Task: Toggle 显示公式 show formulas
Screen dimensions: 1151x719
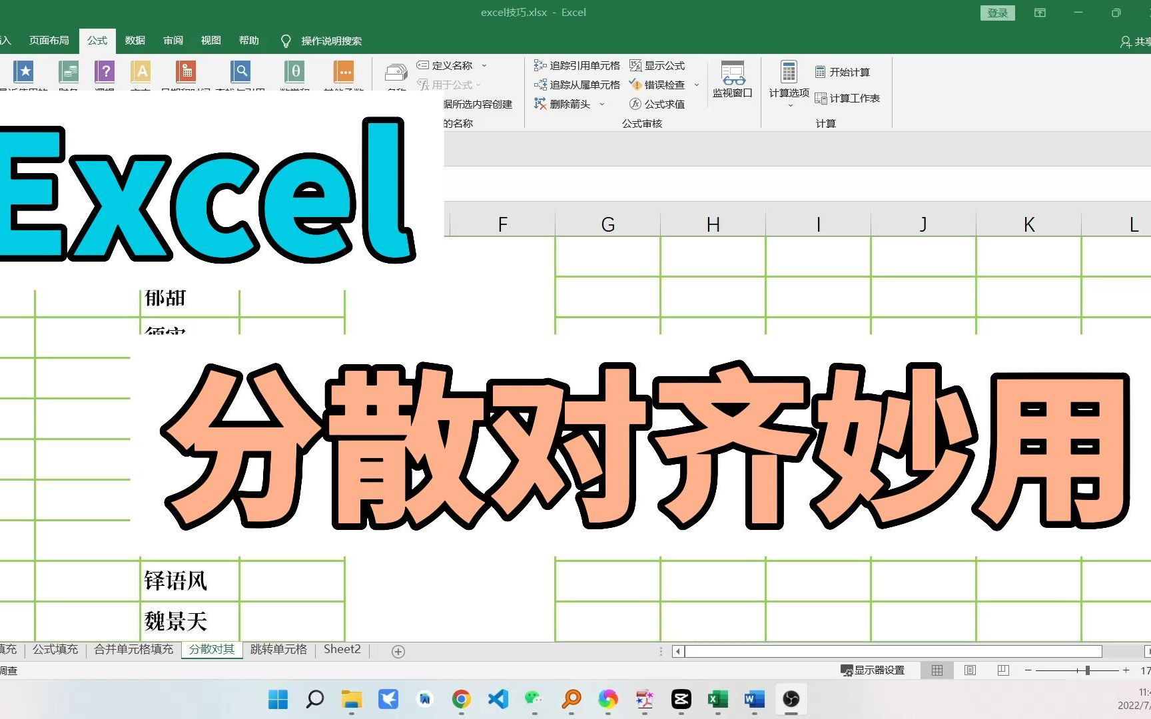Action: tap(657, 65)
